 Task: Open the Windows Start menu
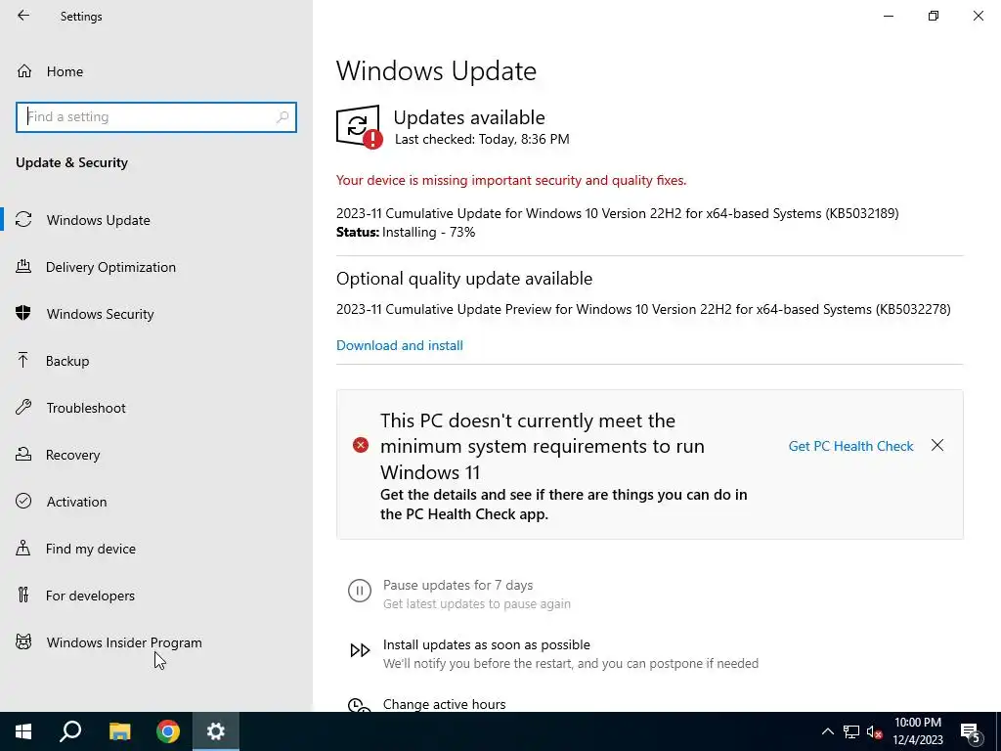tap(23, 731)
